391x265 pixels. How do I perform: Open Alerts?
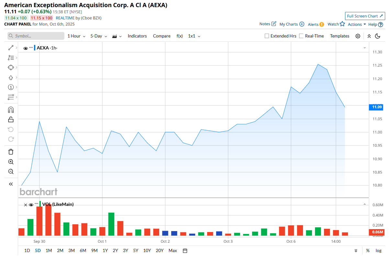tap(316, 24)
